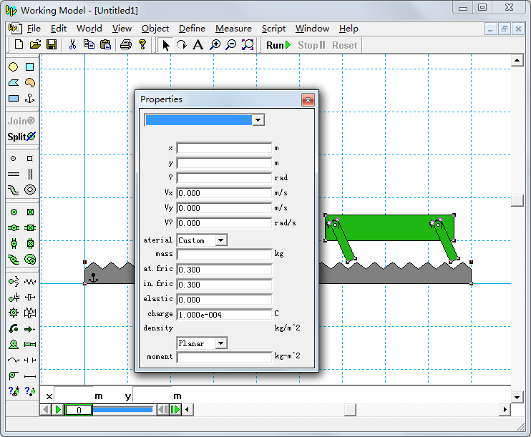Click the Run button
Screen dimensions: 531x437
click(278, 45)
